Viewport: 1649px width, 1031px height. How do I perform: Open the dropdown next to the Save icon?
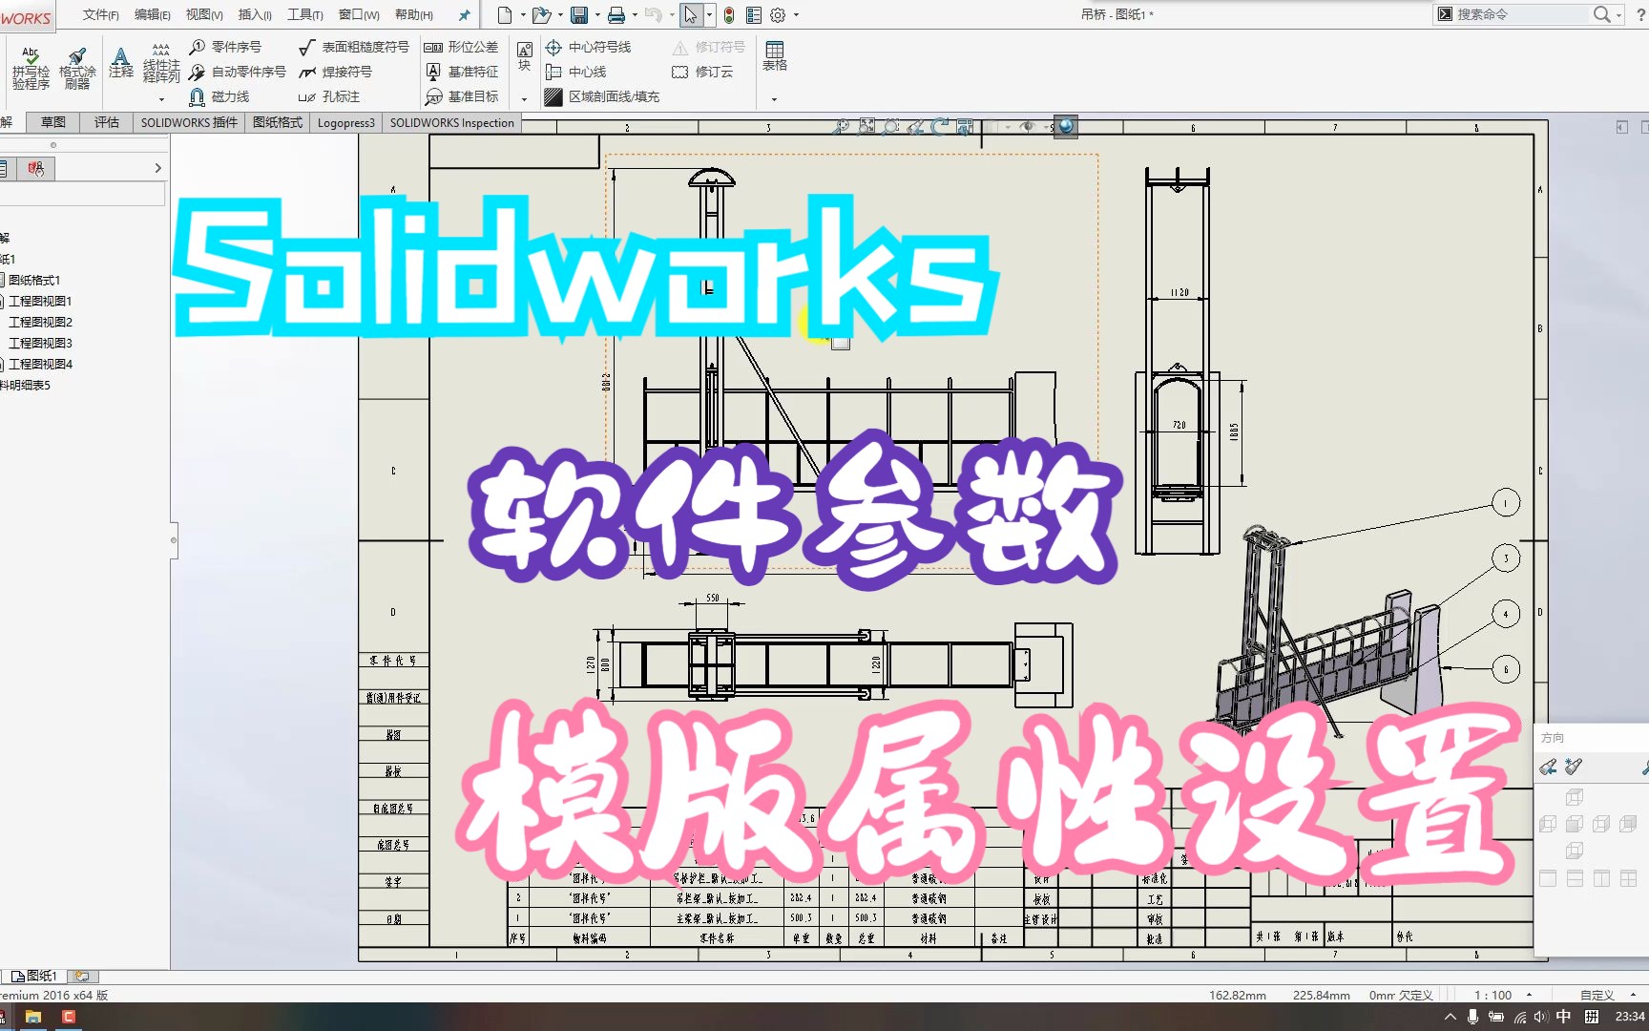tap(597, 14)
